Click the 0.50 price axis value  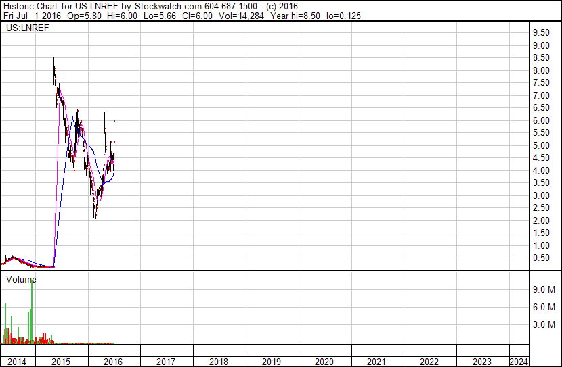(x=541, y=258)
